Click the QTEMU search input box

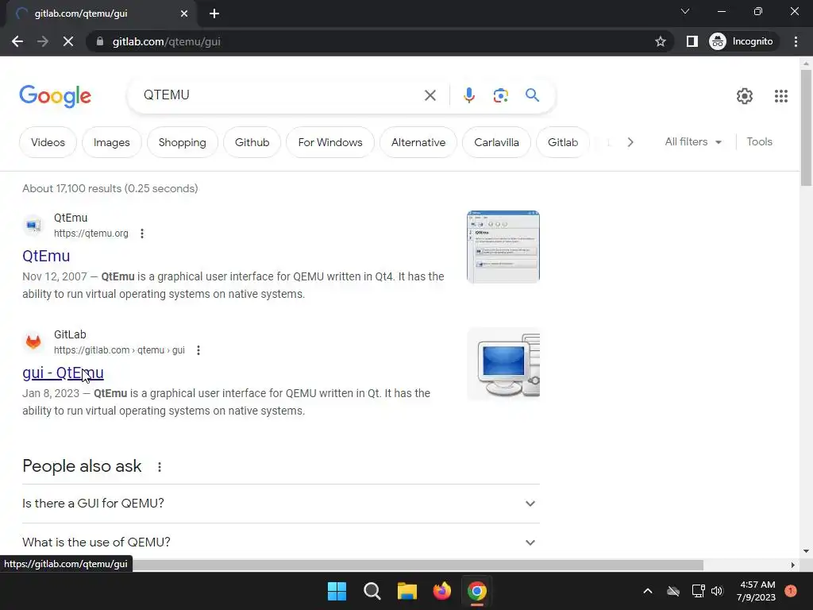280,95
